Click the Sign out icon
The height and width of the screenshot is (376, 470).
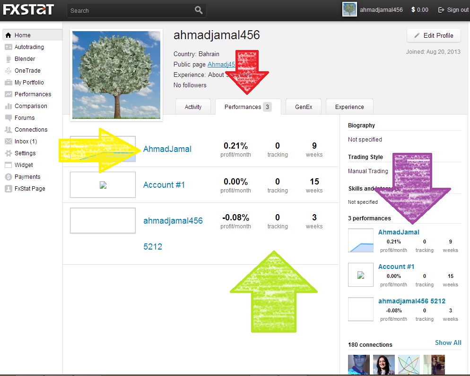pos(441,10)
